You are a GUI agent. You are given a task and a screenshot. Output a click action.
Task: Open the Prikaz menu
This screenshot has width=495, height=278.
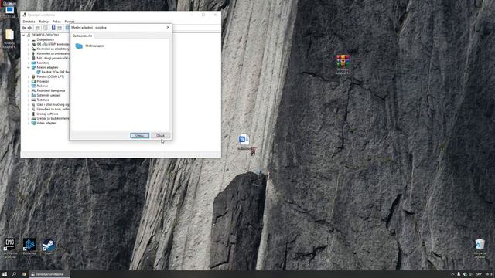(56, 22)
